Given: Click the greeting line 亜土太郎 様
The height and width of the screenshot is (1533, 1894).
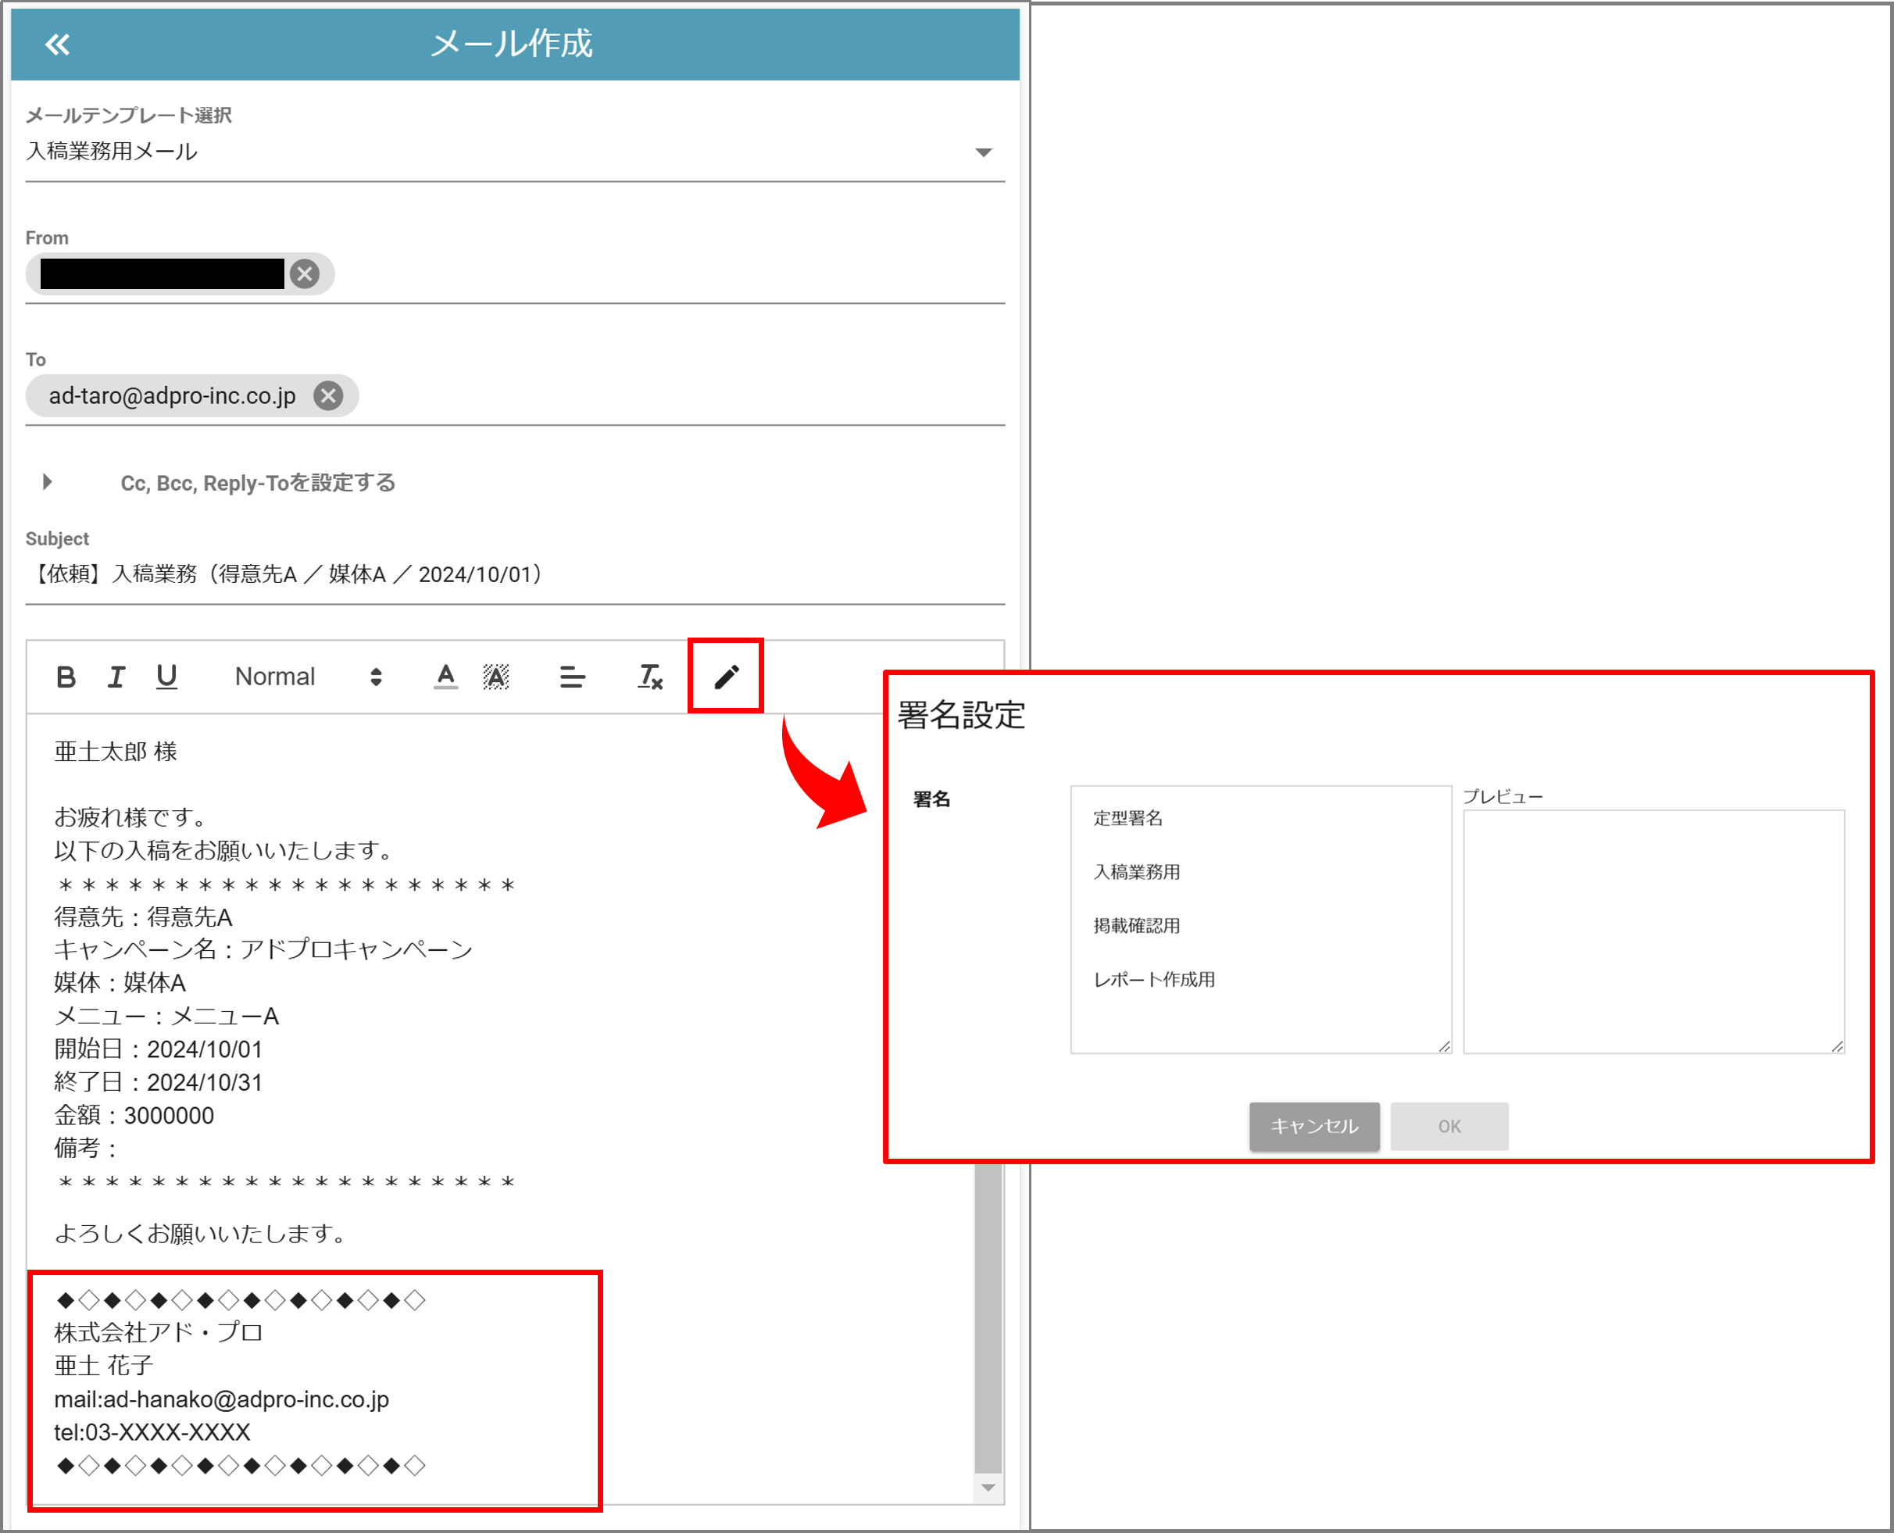Looking at the screenshot, I should click(x=116, y=752).
